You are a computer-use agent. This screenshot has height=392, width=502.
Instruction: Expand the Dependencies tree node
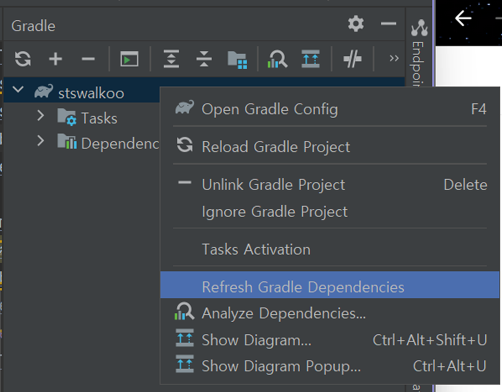click(41, 141)
